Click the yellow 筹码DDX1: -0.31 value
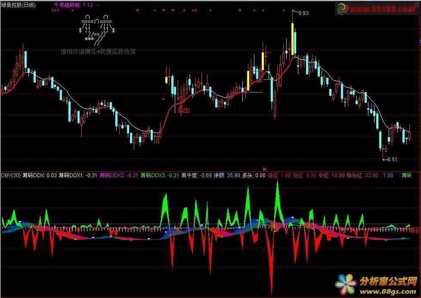The image size is (421, 298). (x=78, y=175)
